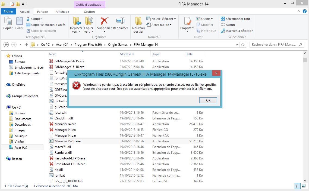
Task: Open the help question mark
Action: 305,11
